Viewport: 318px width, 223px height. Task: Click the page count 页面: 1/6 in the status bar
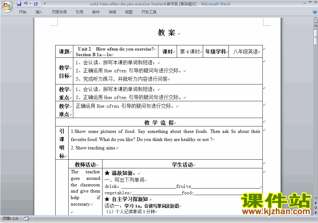pos(11,219)
